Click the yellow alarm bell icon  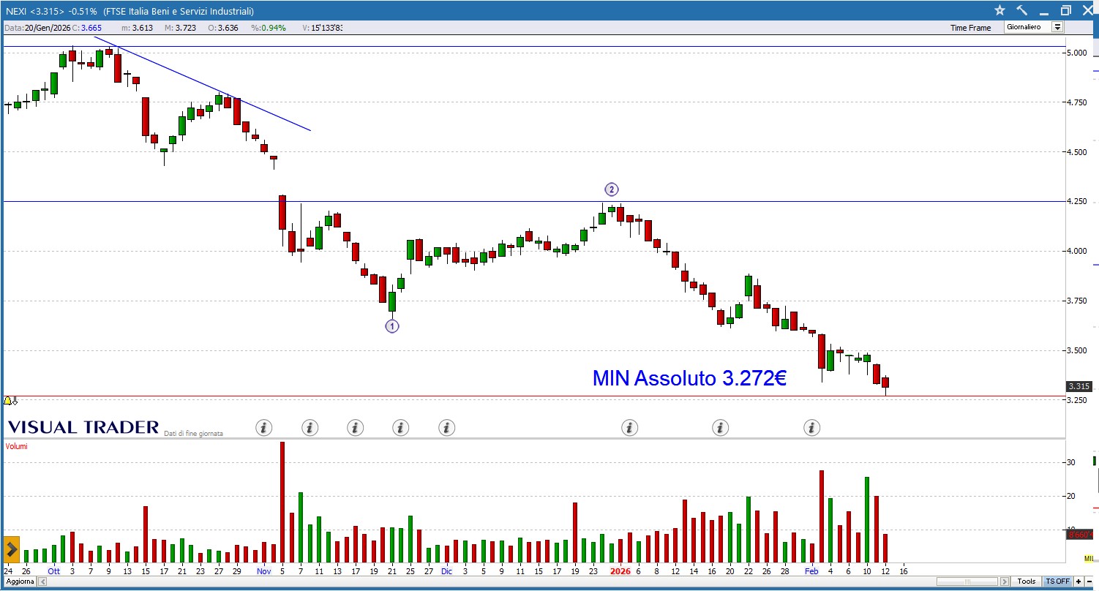coord(8,400)
